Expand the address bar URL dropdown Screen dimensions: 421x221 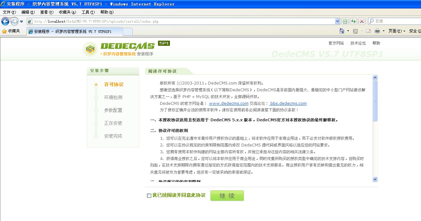[338, 22]
